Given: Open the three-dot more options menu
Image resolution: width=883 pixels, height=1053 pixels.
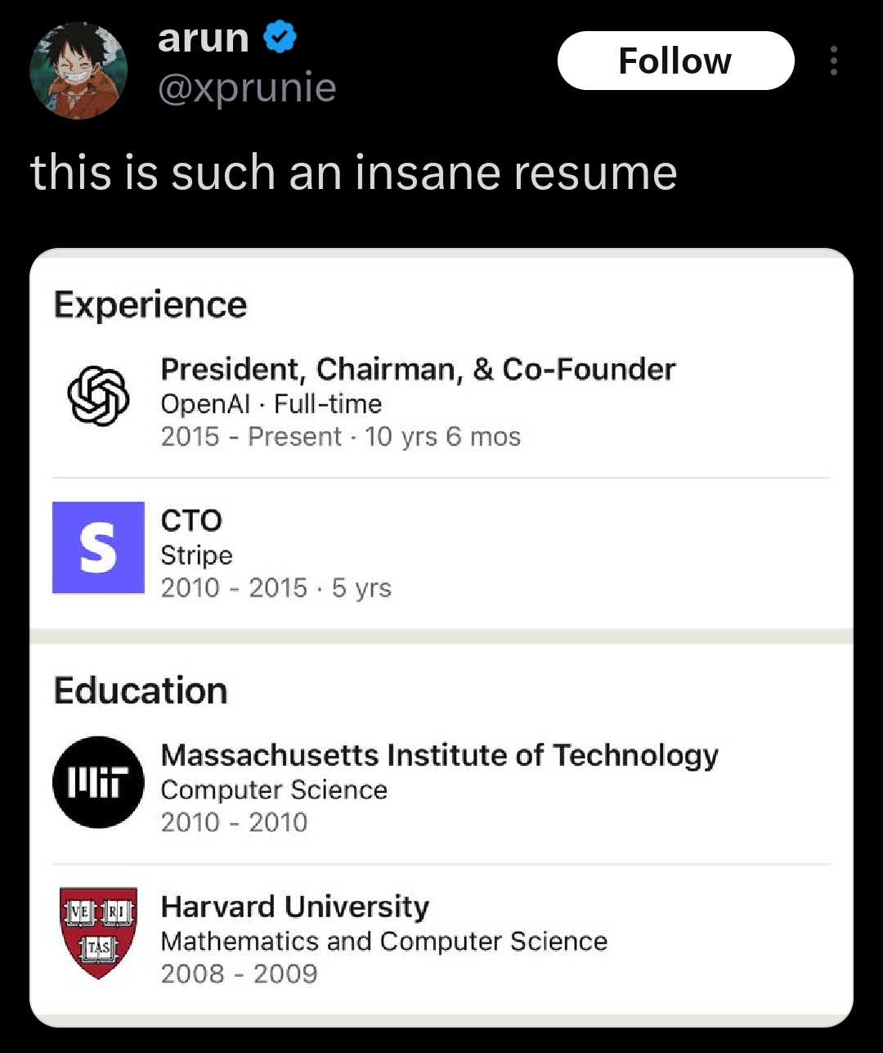Looking at the screenshot, I should click(x=833, y=61).
